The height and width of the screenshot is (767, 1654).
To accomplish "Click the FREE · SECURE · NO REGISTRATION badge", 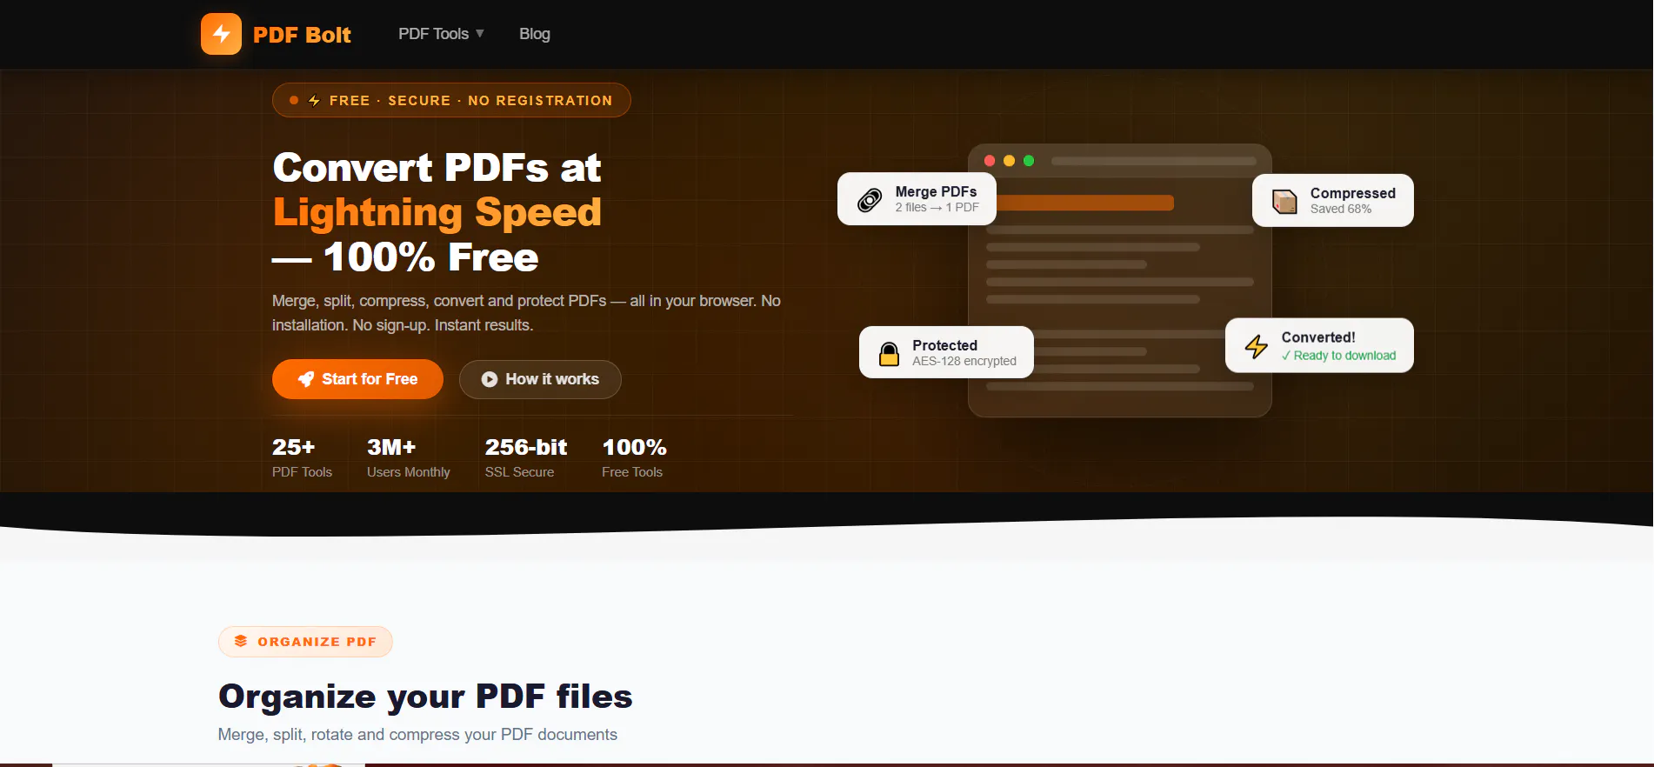I will pyautogui.click(x=451, y=100).
